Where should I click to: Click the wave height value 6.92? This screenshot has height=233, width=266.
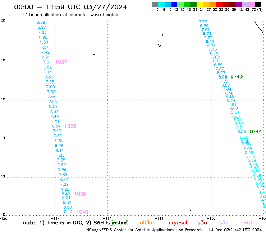(x=43, y=37)
